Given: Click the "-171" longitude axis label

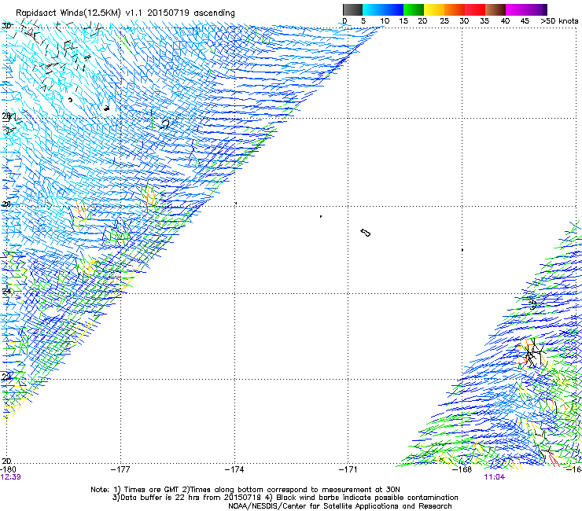Looking at the screenshot, I should coord(348,469).
